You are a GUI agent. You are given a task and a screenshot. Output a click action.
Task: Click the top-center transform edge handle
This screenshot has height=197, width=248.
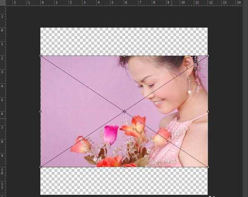pyautogui.click(x=124, y=56)
